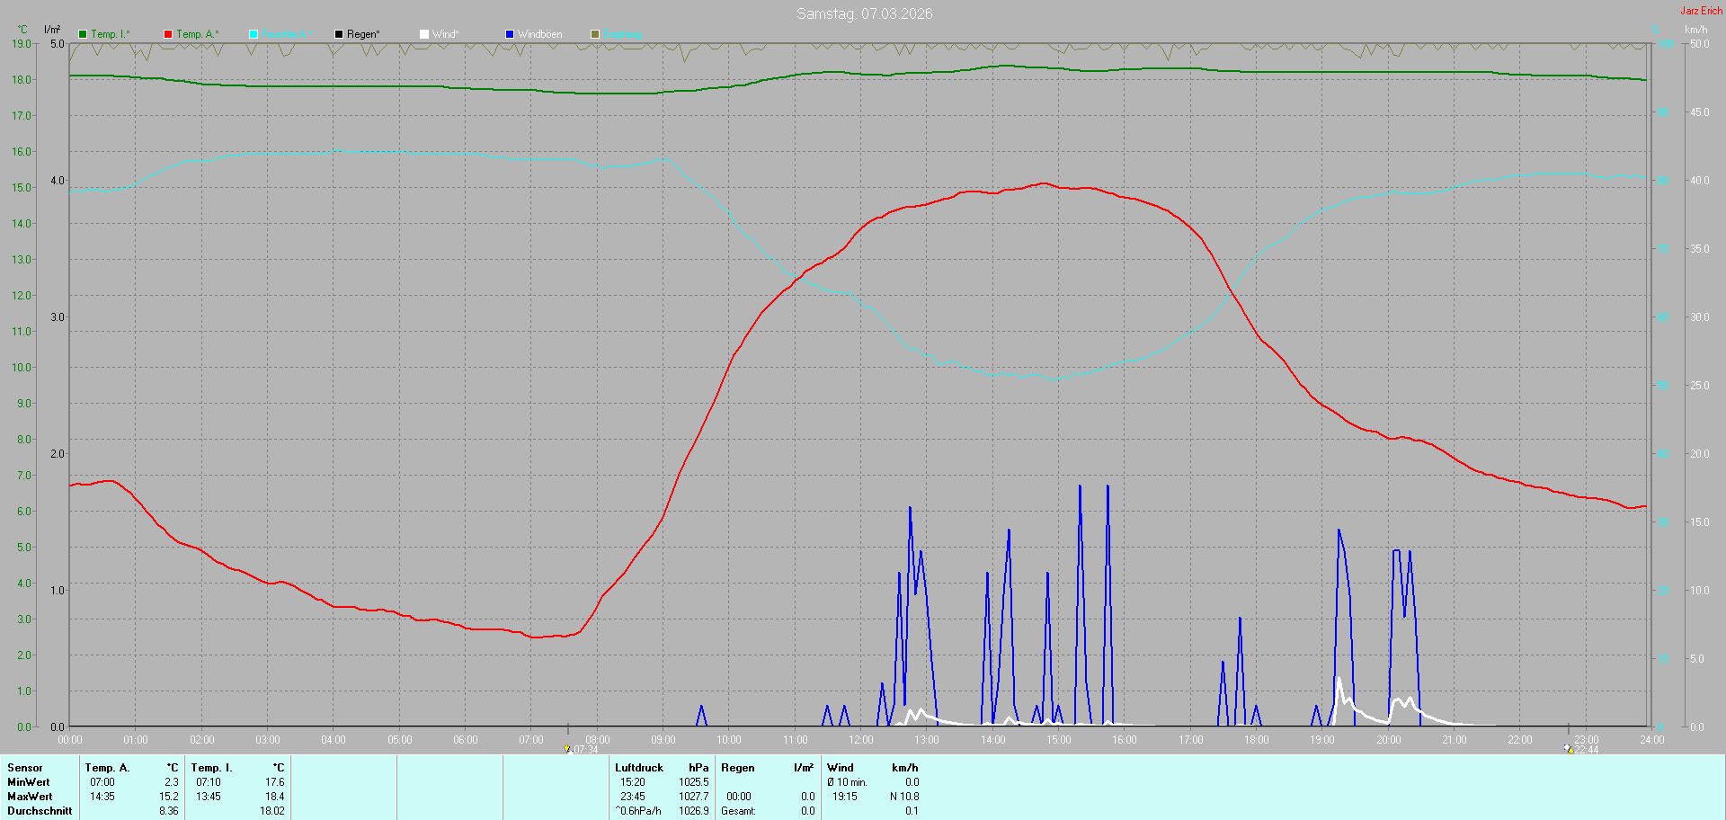Click the 'Ø 10 min.' wind label

pos(848,782)
